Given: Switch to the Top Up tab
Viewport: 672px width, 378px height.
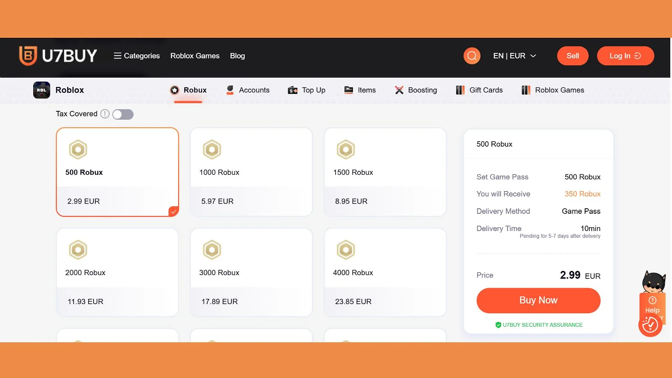Looking at the screenshot, I should 307,90.
